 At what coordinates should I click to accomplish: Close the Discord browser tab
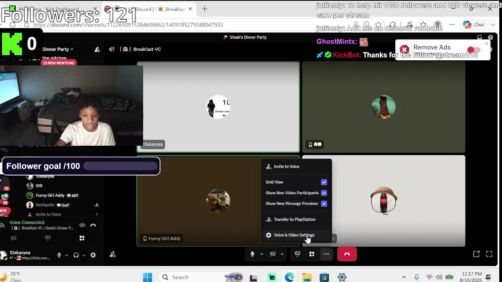click(191, 9)
